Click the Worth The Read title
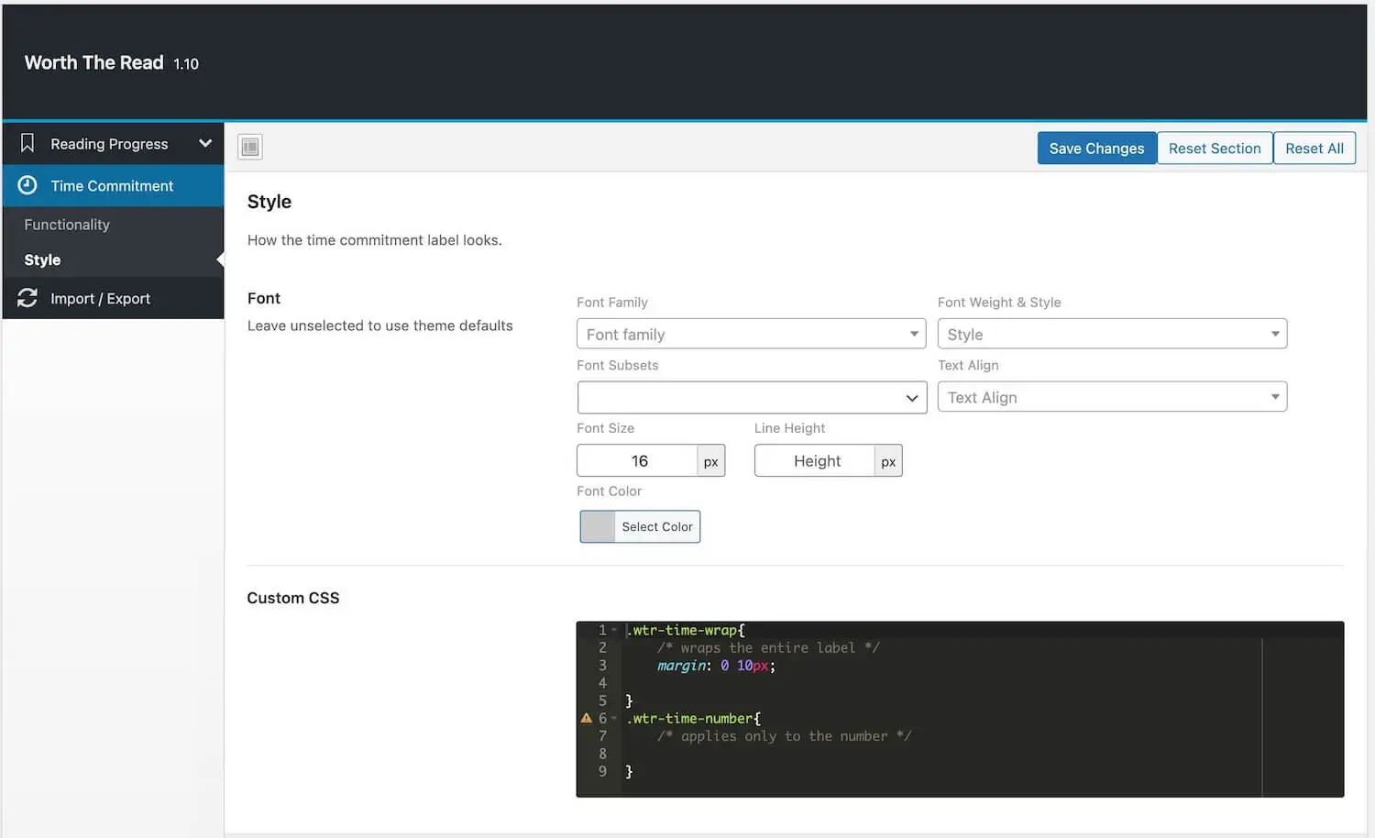 click(x=93, y=62)
